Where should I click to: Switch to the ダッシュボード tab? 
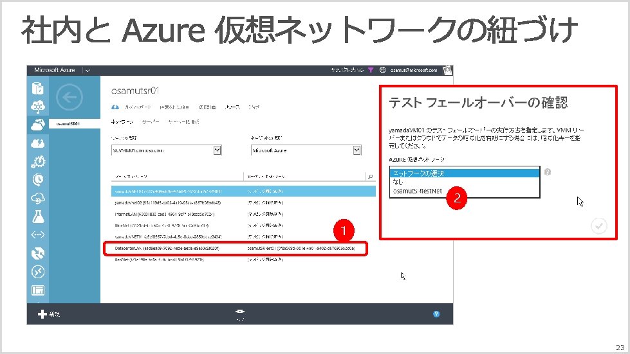coord(138,107)
